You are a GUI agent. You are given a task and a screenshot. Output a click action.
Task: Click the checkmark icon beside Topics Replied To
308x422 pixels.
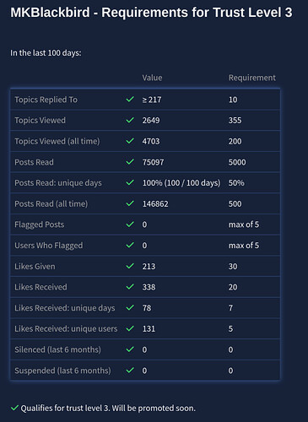[130, 99]
